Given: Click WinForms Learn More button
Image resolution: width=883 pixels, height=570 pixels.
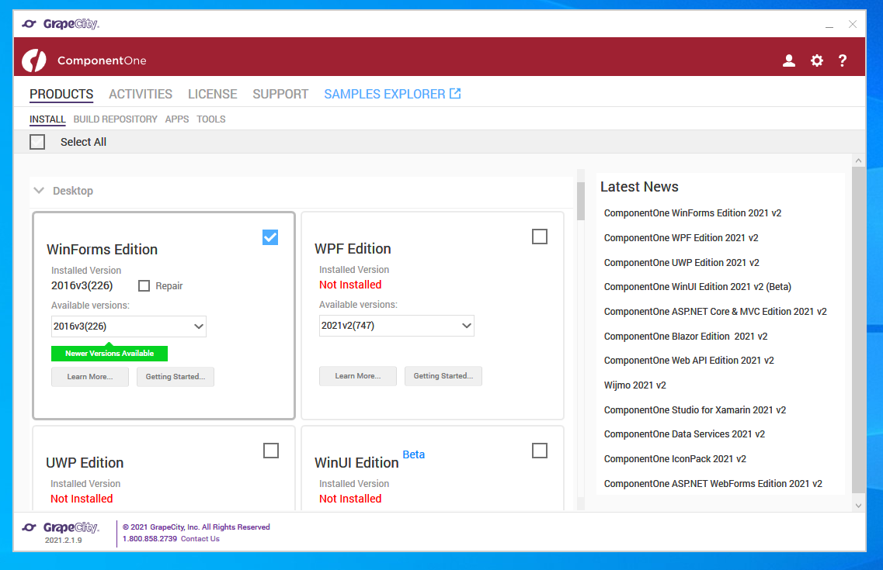Looking at the screenshot, I should click(90, 377).
